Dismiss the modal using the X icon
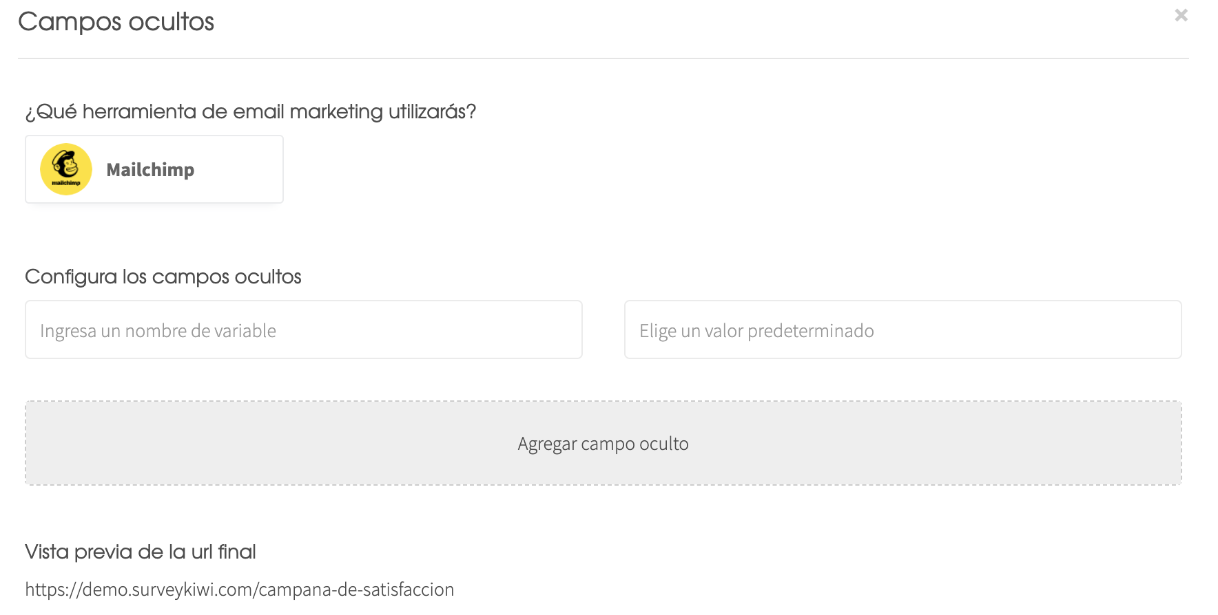1218x615 pixels. (x=1181, y=15)
